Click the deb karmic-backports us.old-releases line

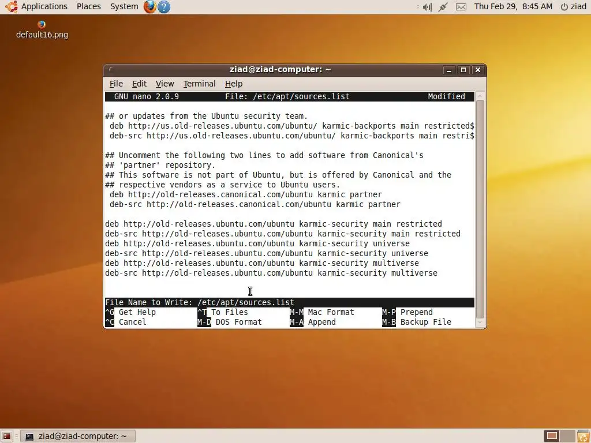point(291,126)
